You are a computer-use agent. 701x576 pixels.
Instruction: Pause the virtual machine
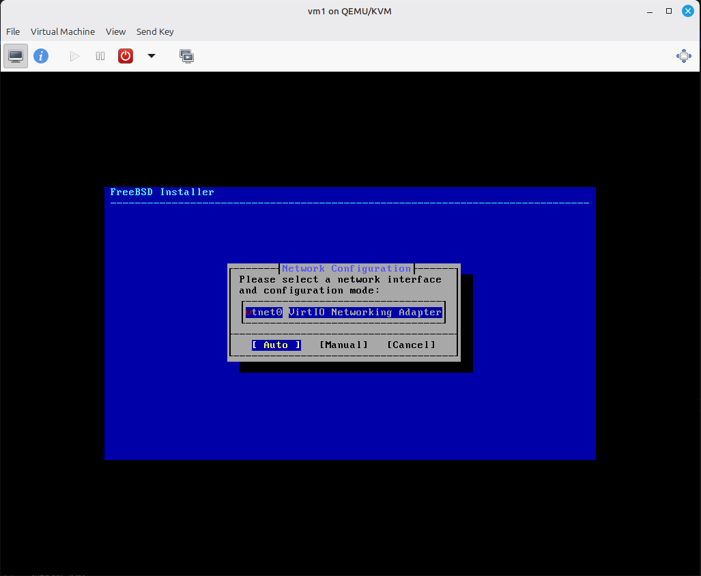100,56
